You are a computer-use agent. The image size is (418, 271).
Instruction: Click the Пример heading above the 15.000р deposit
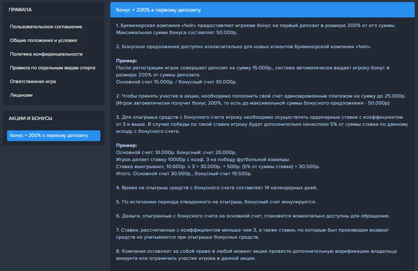tap(126, 61)
